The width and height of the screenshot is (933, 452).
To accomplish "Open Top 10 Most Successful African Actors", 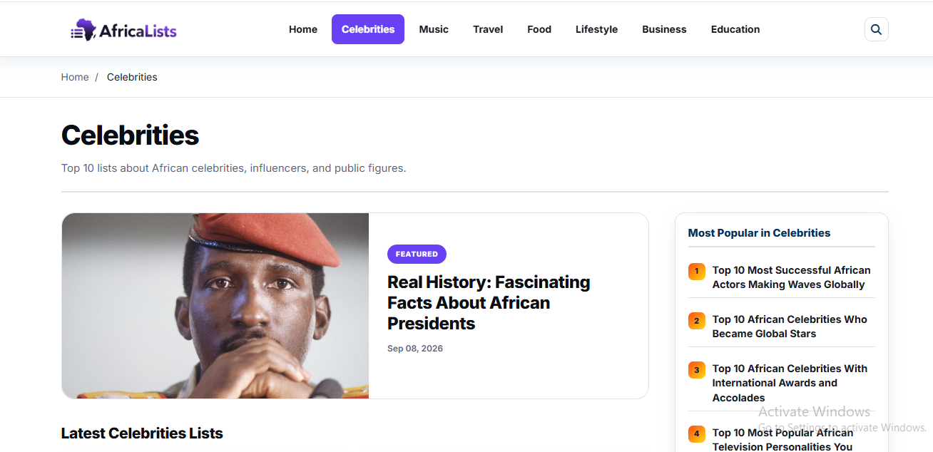I will [x=791, y=277].
